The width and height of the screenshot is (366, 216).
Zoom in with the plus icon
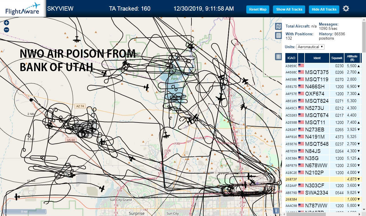coord(7,23)
